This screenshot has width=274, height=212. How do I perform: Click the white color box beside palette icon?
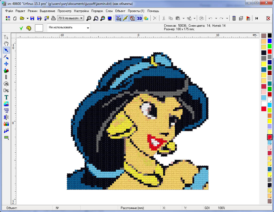point(39,28)
